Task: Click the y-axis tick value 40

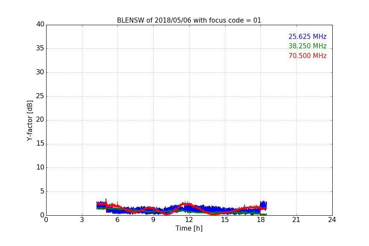Action: [40, 24]
